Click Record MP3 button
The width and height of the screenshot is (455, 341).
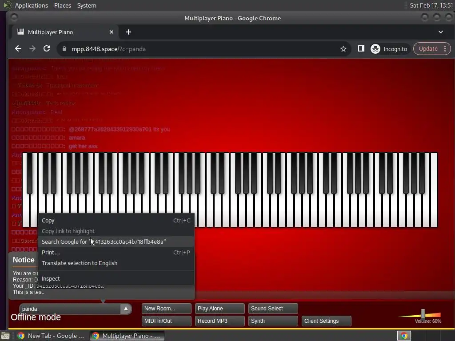point(220,321)
